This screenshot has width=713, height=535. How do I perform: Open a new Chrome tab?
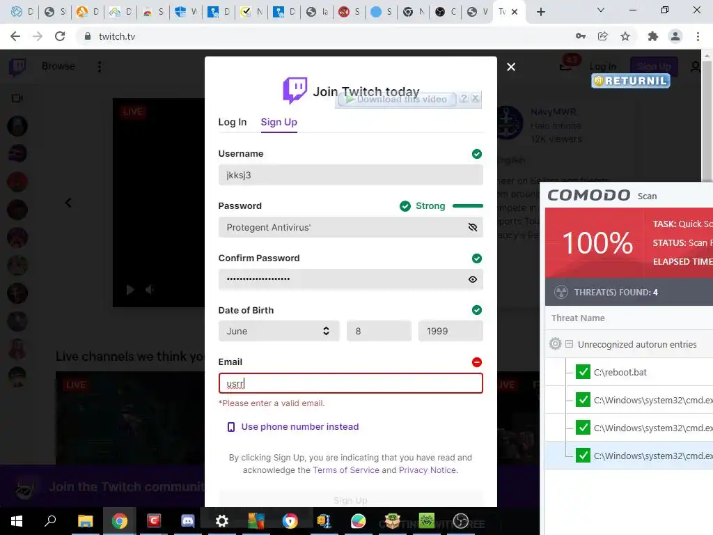540,12
